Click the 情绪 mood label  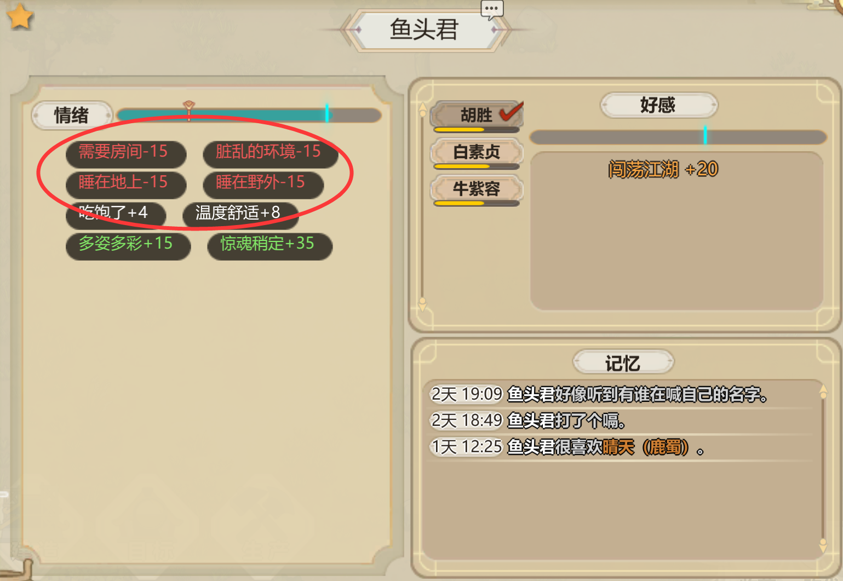72,116
